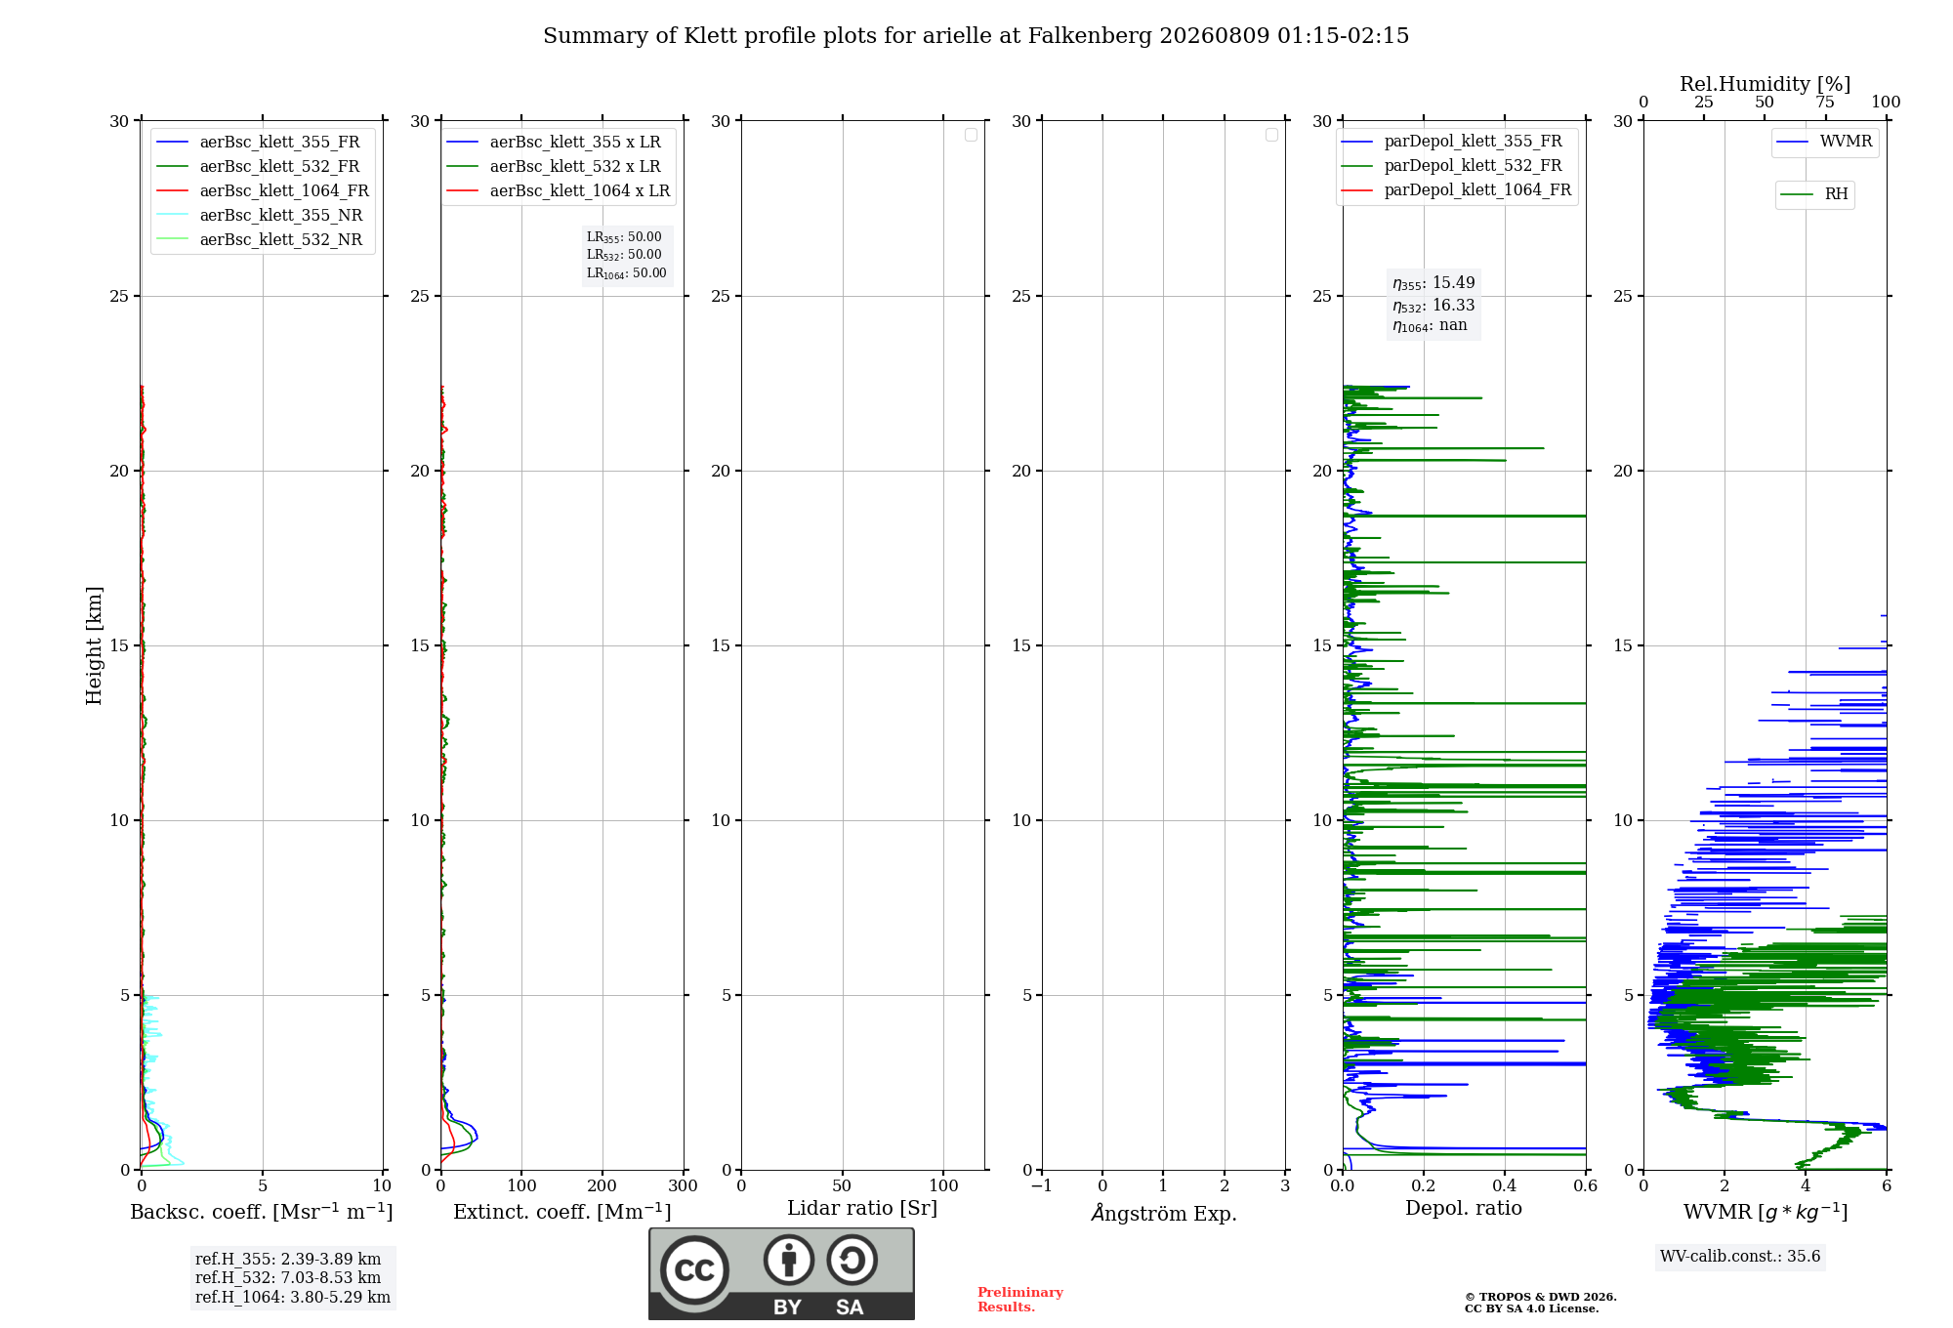Click the Backsc. coeff. axis label
Image resolution: width=1953 pixels, height=1328 pixels.
(x=262, y=1212)
